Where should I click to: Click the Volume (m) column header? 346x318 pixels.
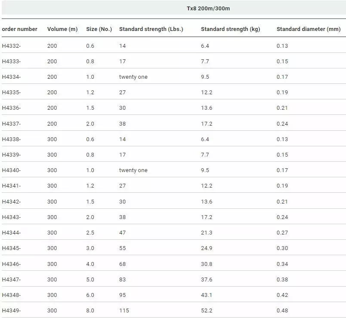click(62, 29)
